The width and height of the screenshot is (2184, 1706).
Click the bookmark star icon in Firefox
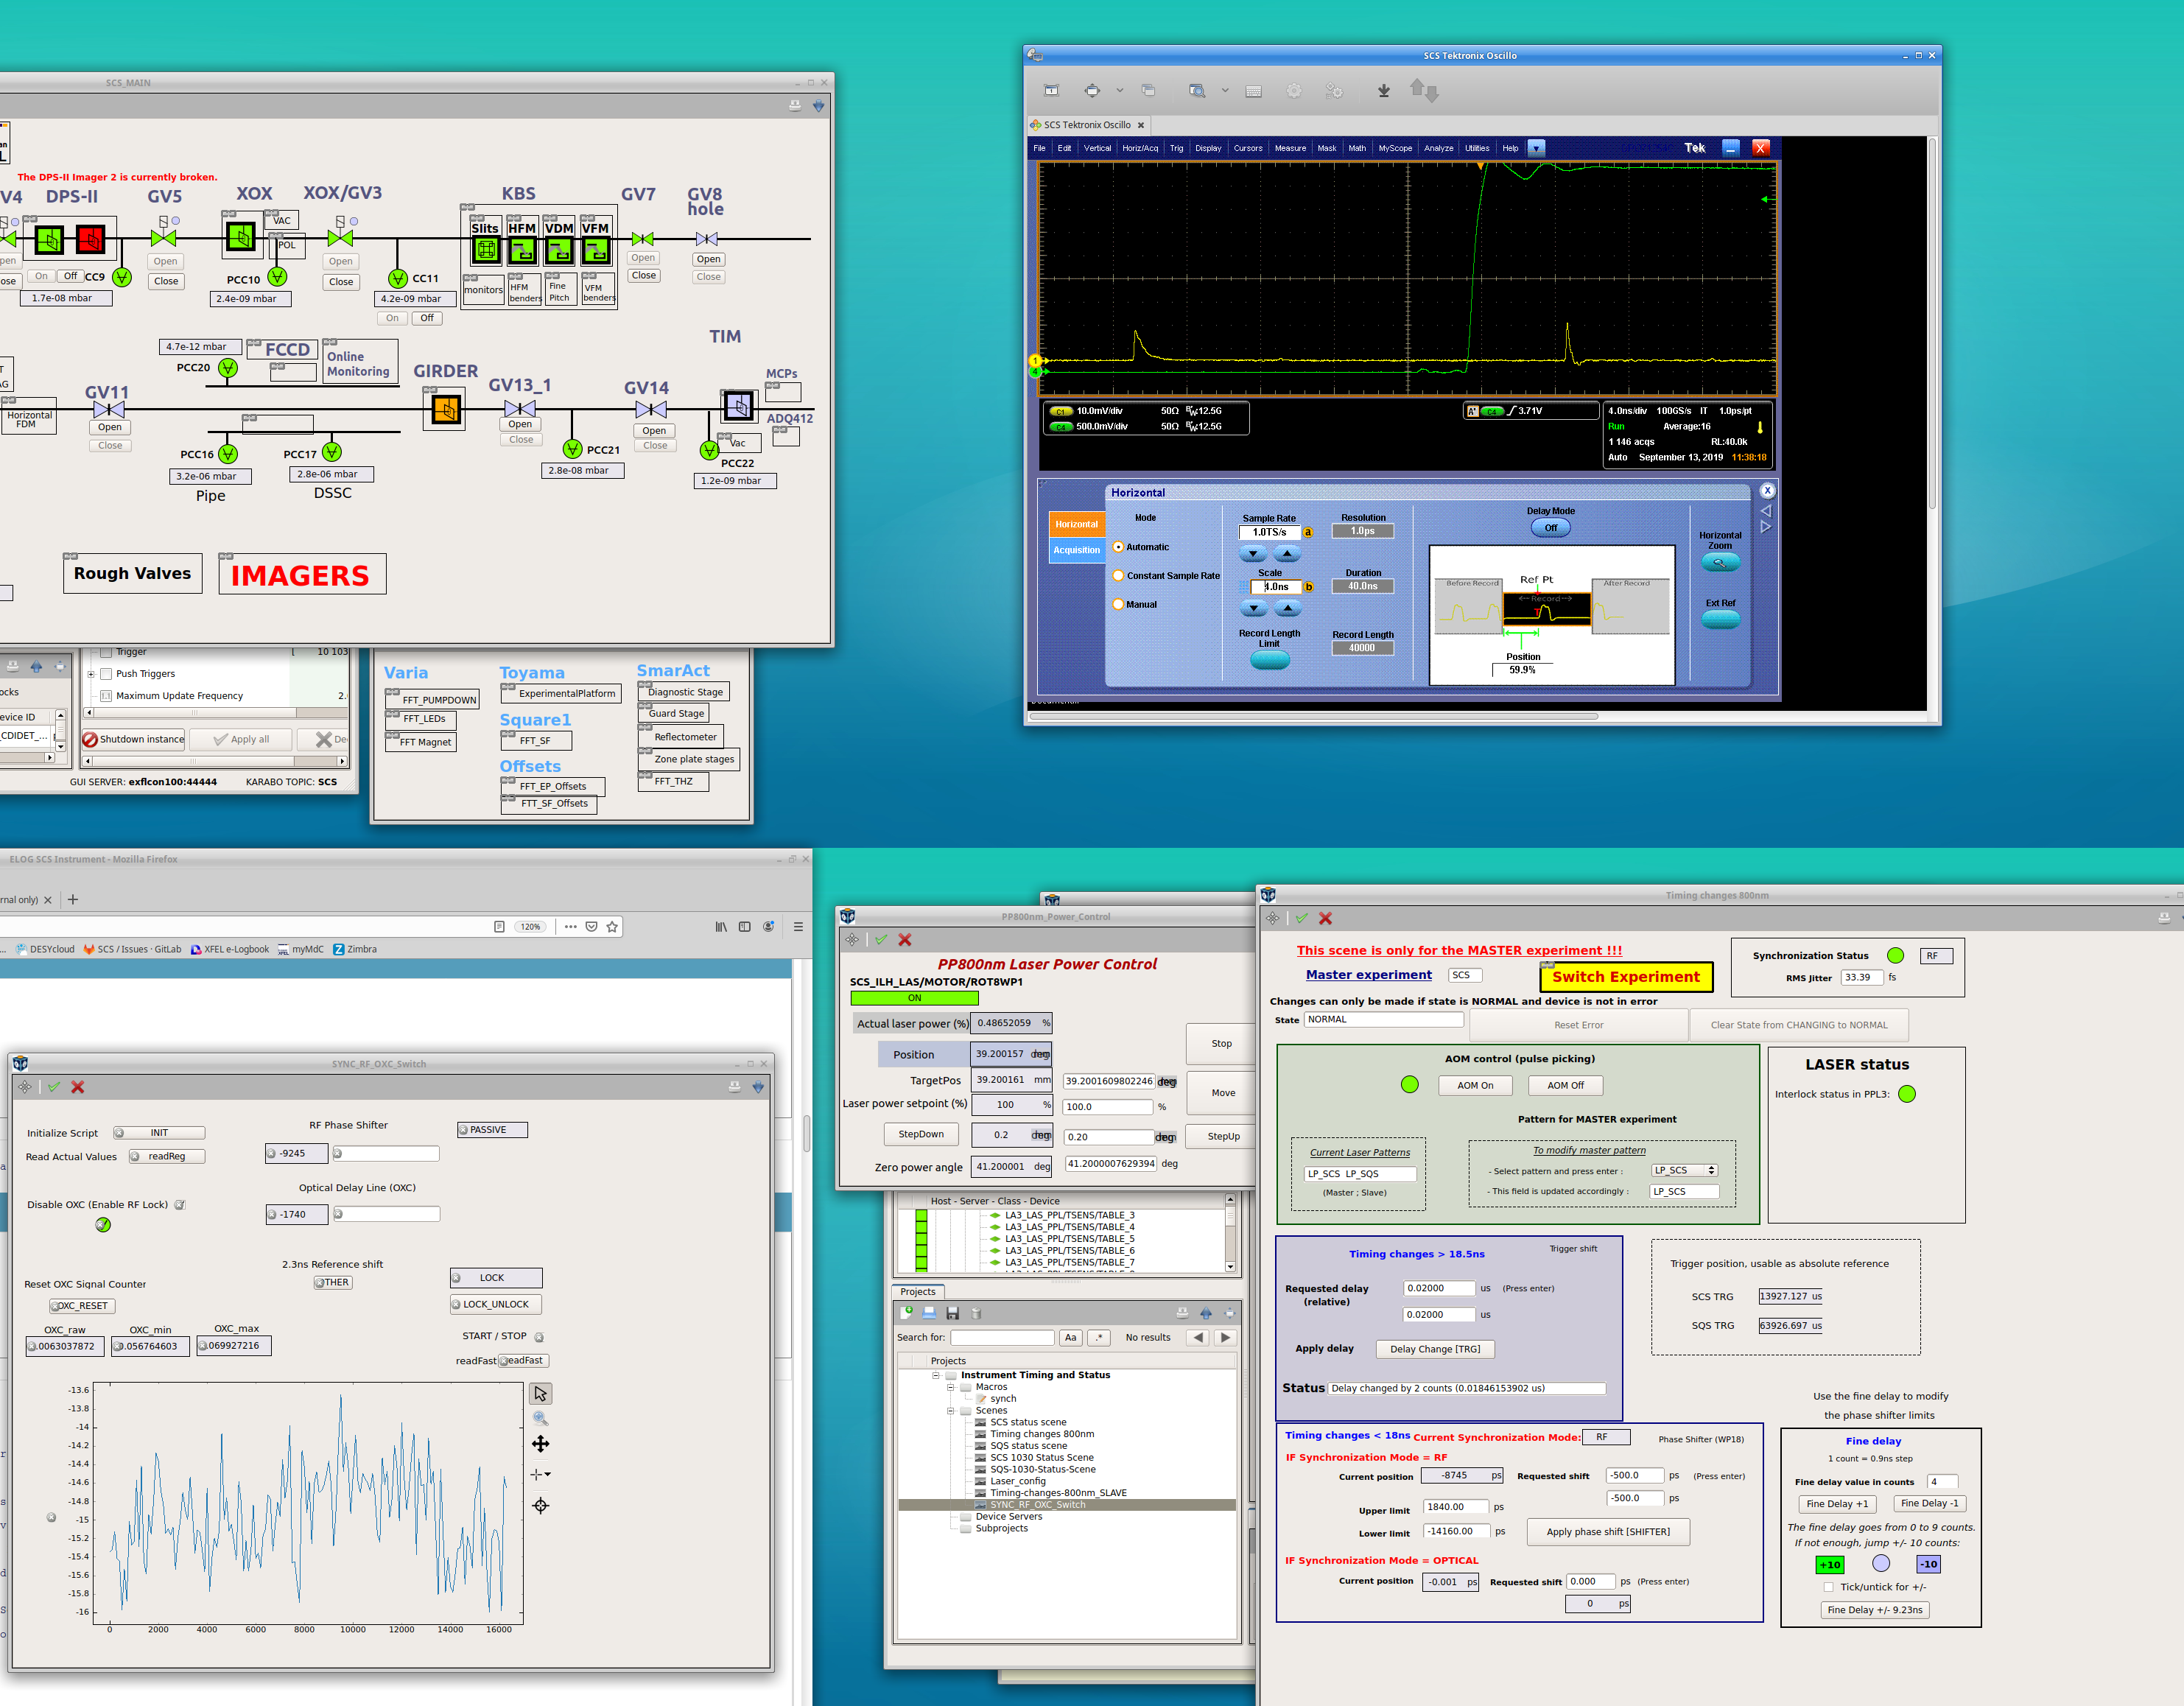[x=613, y=927]
